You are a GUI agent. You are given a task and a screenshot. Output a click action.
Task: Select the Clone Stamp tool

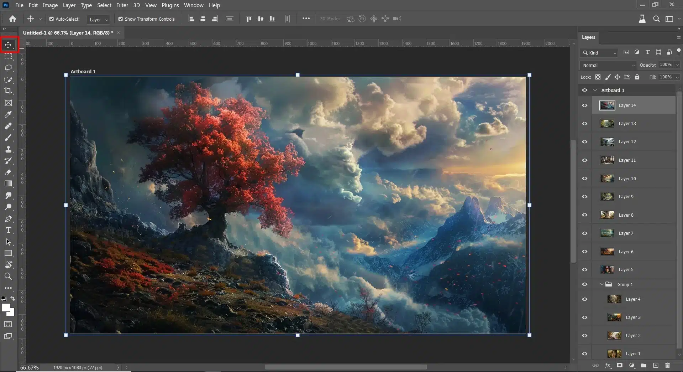coord(8,149)
